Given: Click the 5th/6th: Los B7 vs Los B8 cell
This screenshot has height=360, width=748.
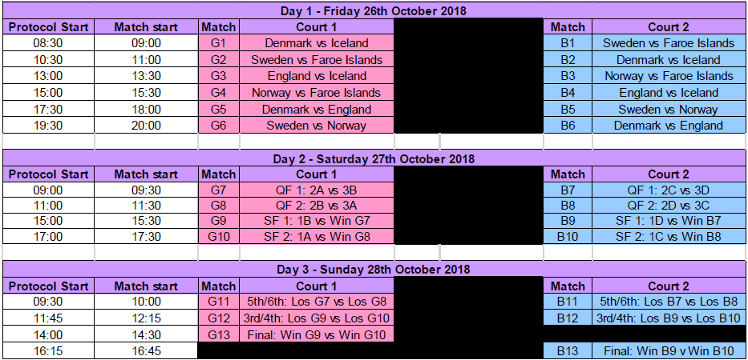Looking at the screenshot, I should pos(669,302).
